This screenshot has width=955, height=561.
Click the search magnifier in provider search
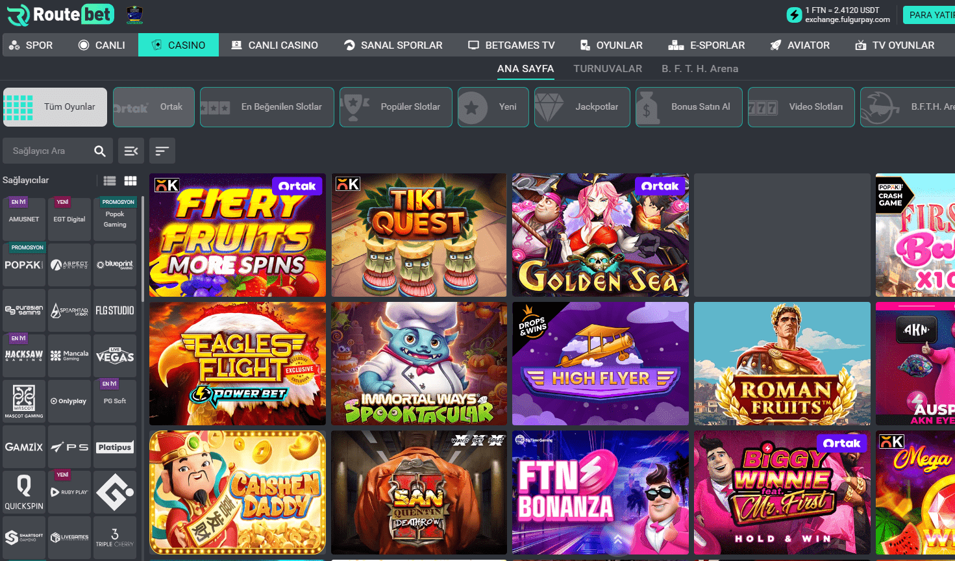coord(100,151)
